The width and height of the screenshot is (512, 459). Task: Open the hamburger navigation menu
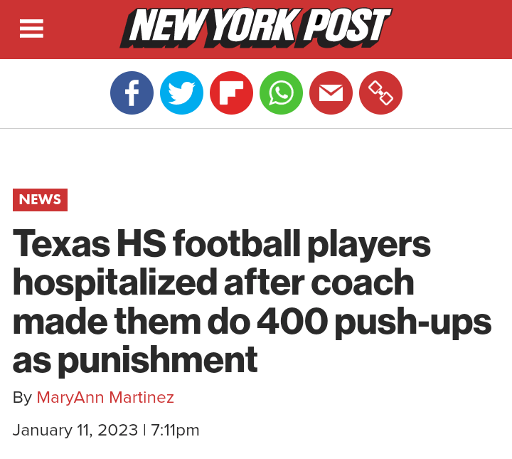pos(31,28)
